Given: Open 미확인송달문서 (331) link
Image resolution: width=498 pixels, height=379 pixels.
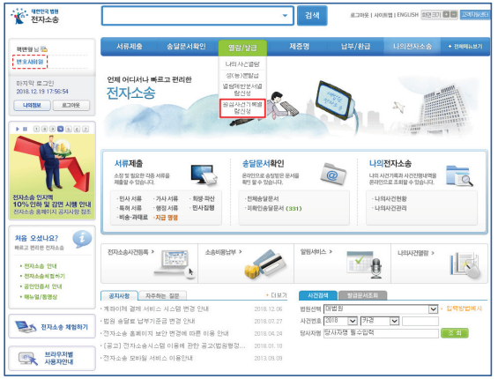Looking at the screenshot, I should pyautogui.click(x=274, y=208).
